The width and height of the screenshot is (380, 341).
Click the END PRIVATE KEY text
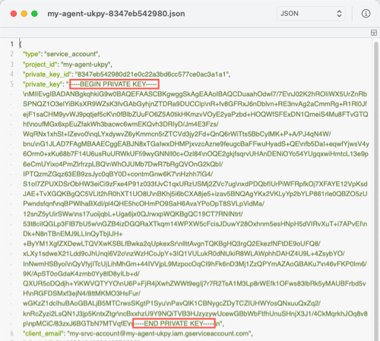[x=174, y=324]
